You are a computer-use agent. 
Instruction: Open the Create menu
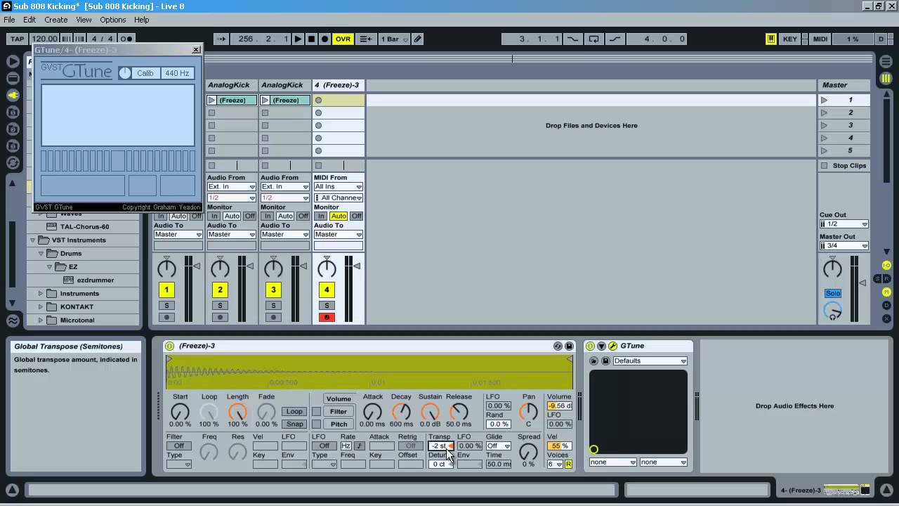click(55, 20)
